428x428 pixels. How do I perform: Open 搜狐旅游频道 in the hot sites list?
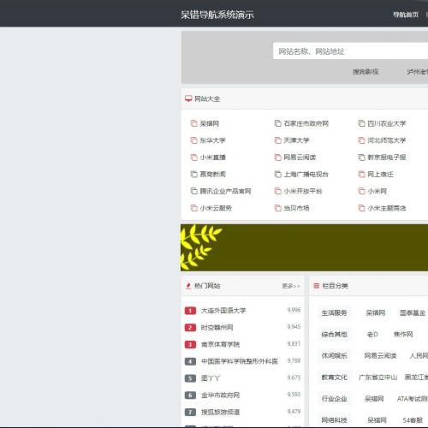point(220,412)
